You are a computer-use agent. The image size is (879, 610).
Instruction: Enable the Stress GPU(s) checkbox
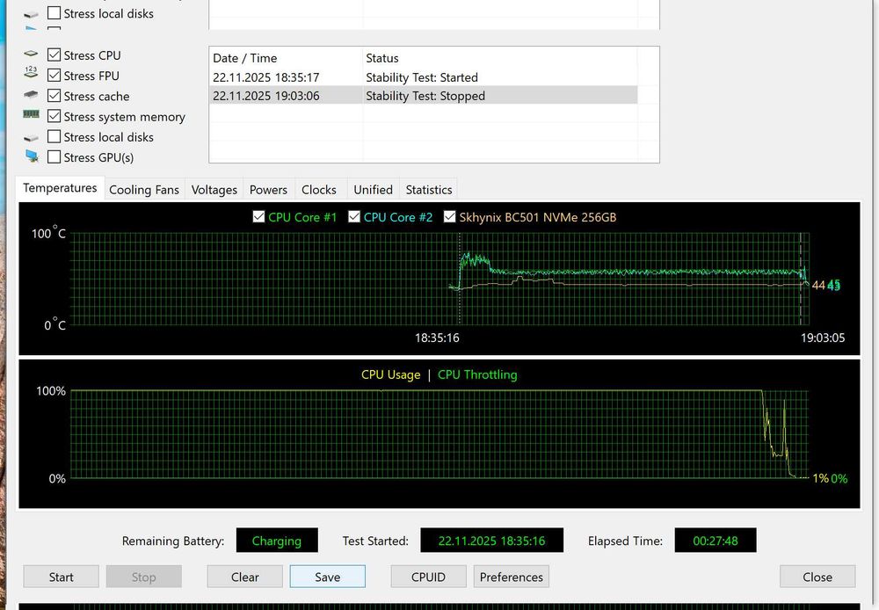click(x=54, y=157)
